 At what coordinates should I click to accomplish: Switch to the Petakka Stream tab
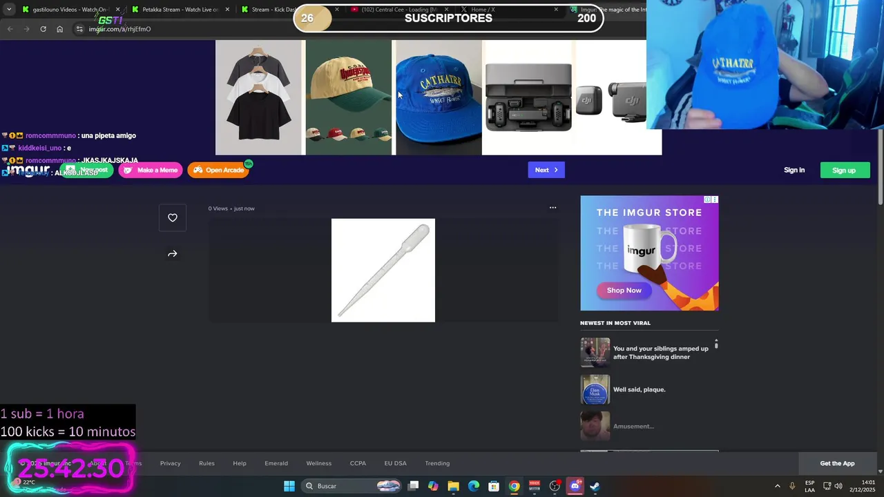181,10
